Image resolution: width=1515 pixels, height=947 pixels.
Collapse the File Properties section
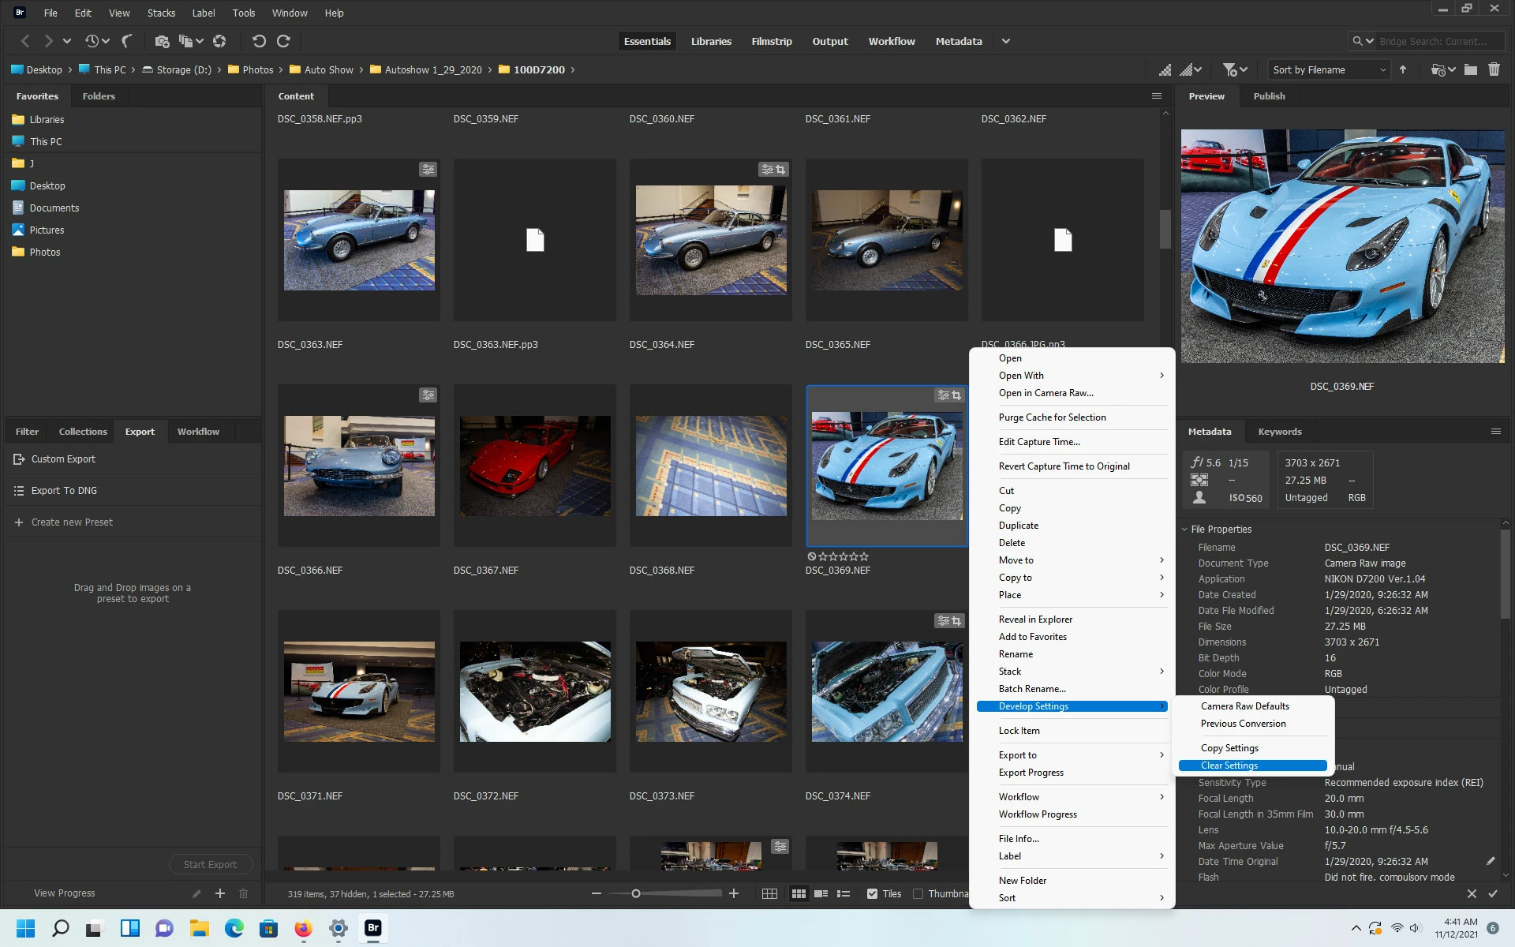pos(1184,530)
